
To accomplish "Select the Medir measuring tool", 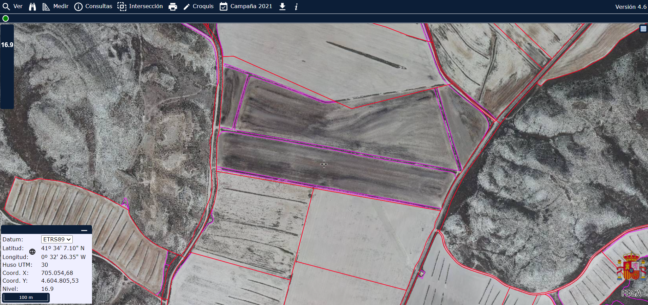I will 46,6.
